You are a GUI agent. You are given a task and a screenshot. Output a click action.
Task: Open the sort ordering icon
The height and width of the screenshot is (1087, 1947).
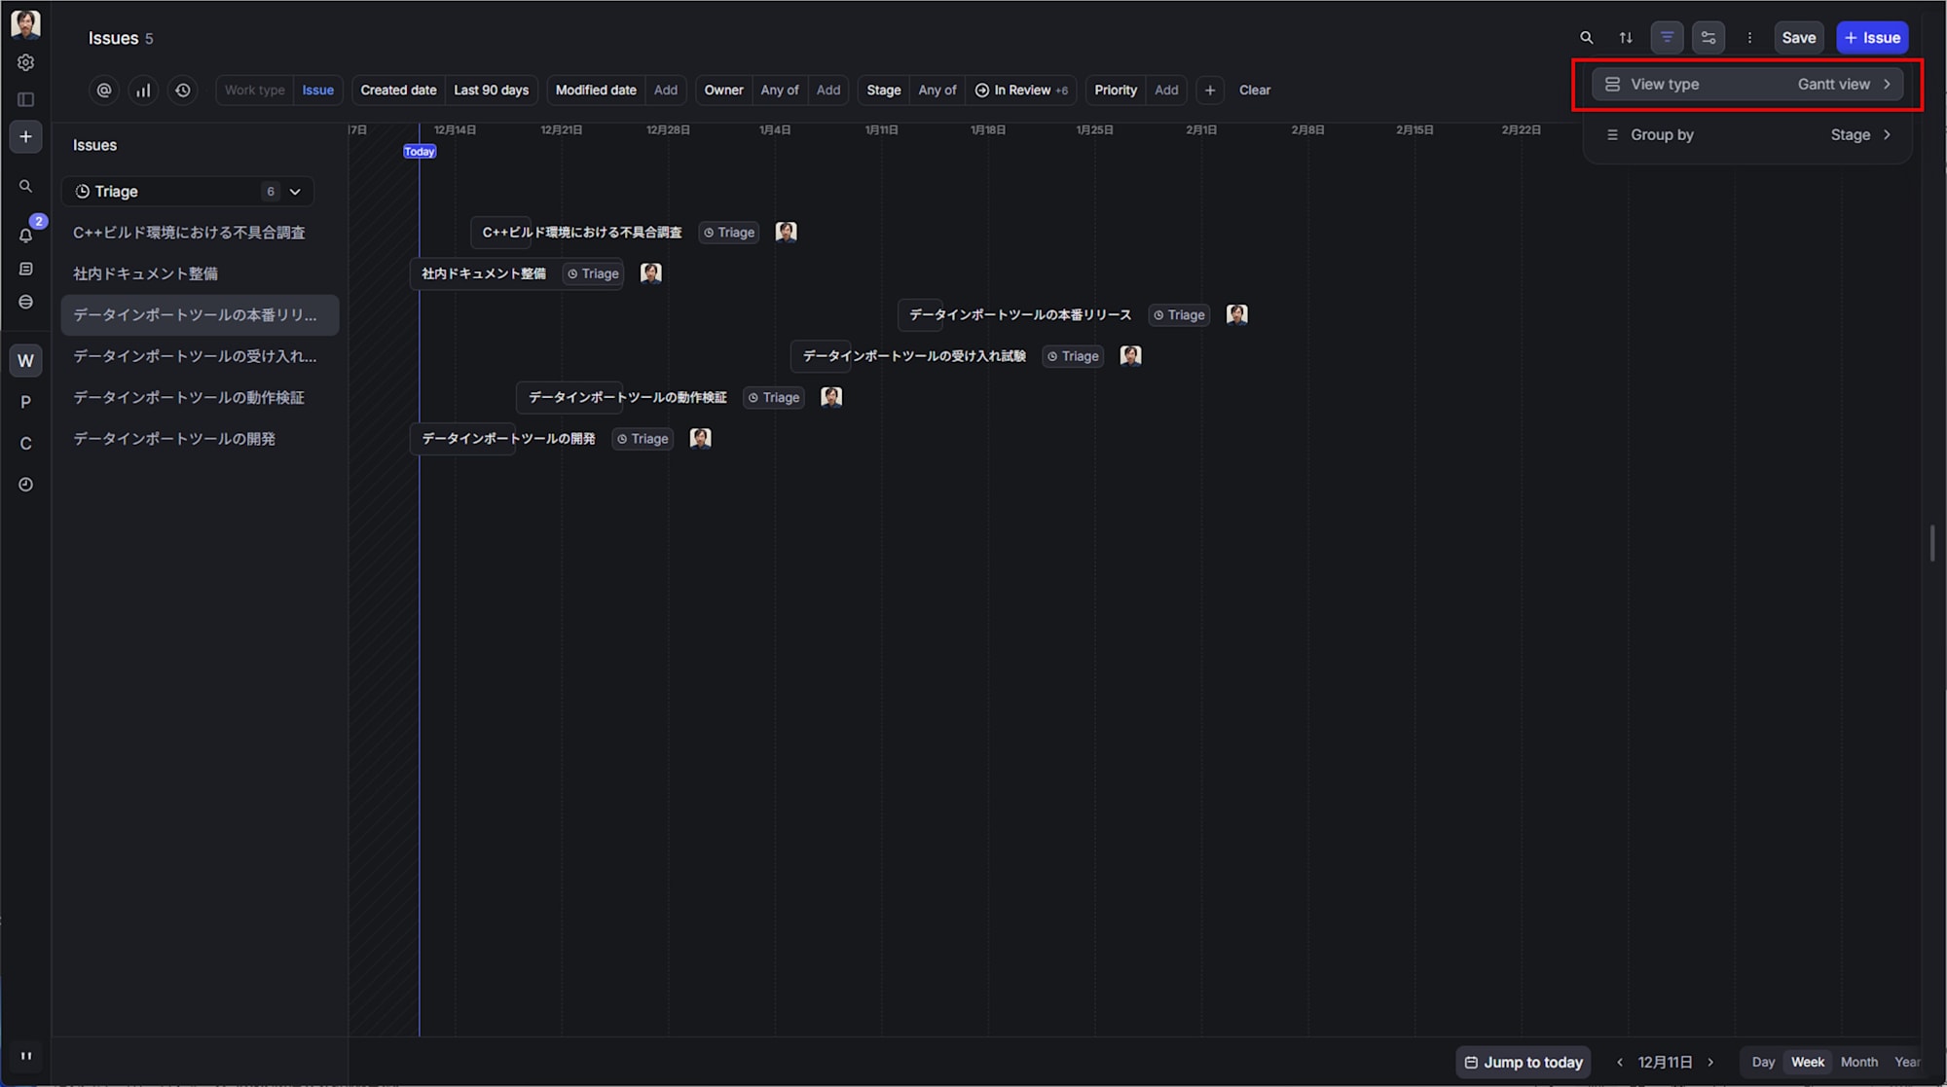pos(1626,37)
